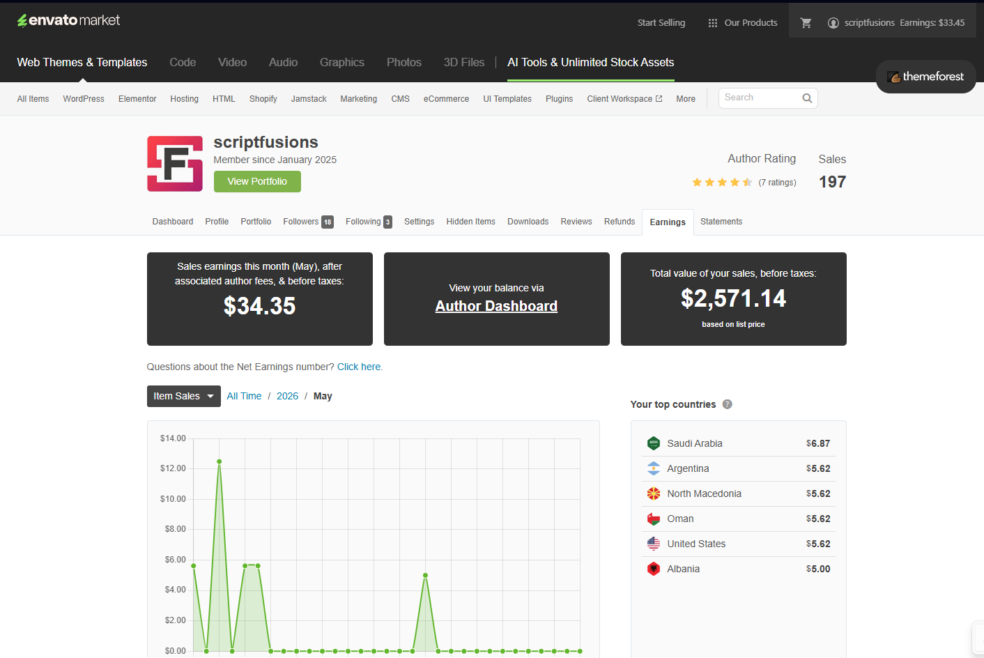The width and height of the screenshot is (984, 658).
Task: Open the Plugins category
Action: pyautogui.click(x=560, y=99)
